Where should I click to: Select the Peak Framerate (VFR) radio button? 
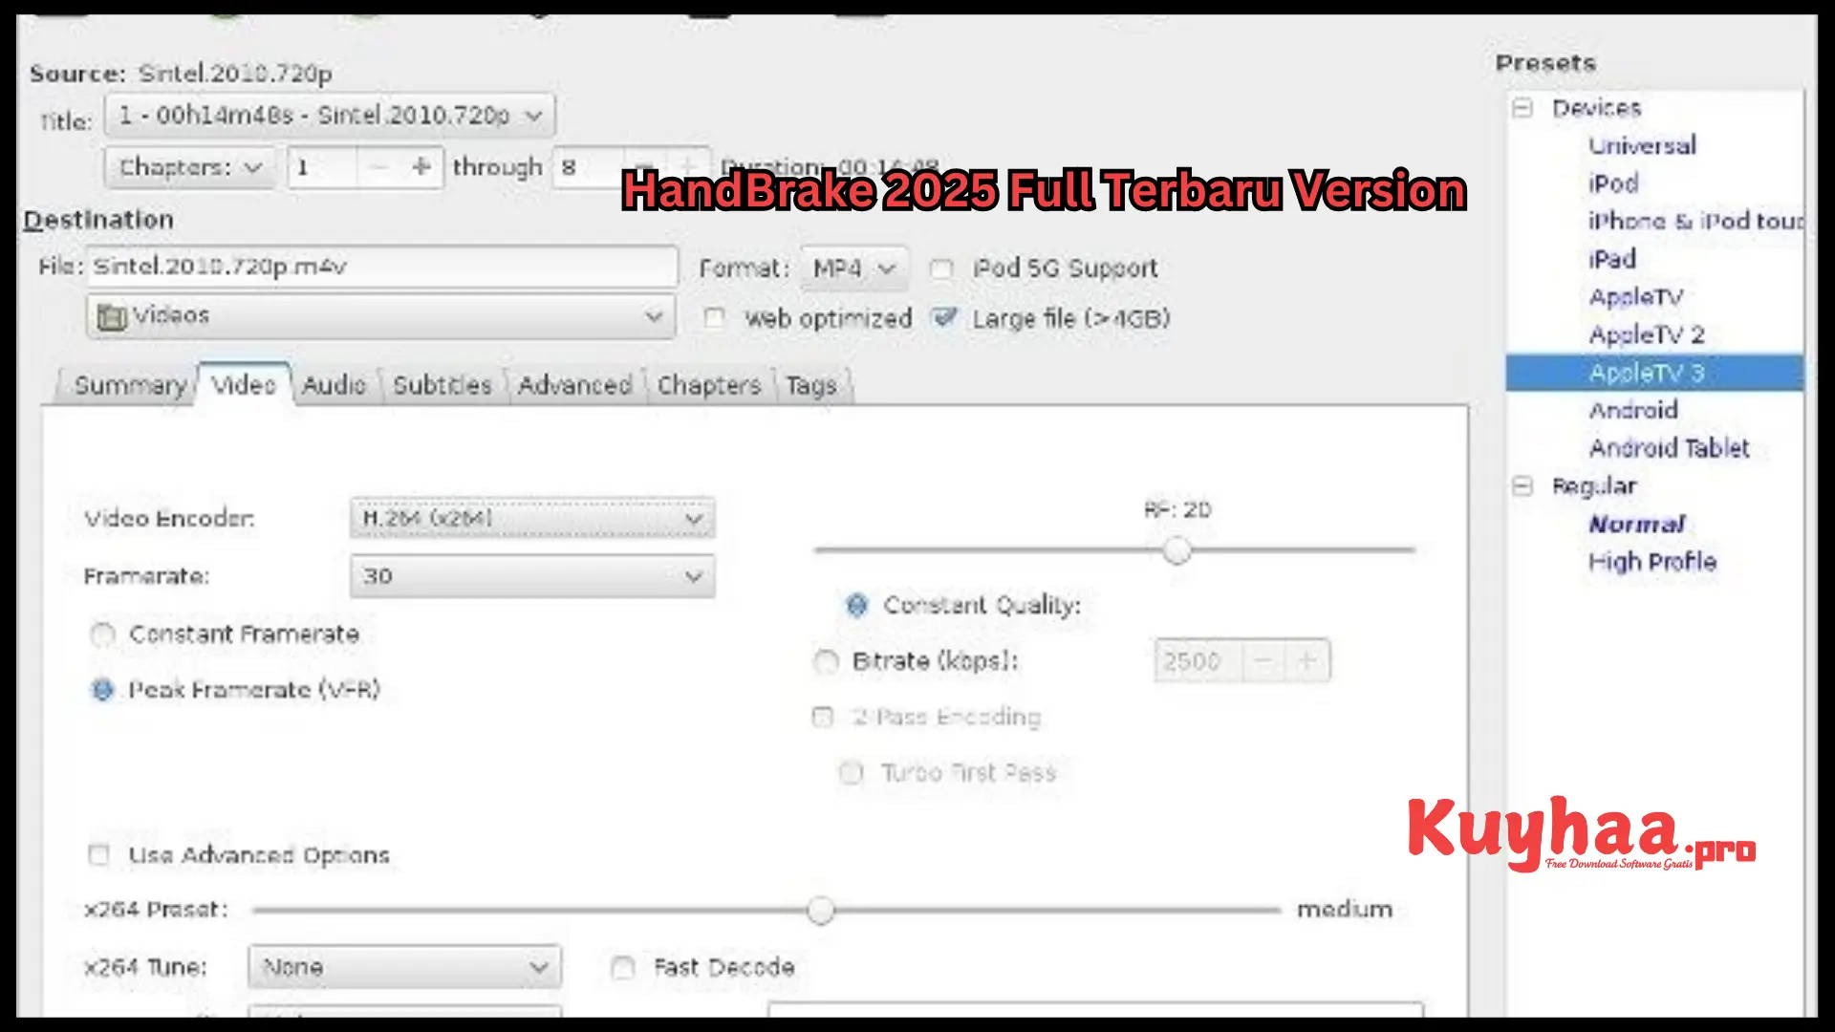(103, 688)
